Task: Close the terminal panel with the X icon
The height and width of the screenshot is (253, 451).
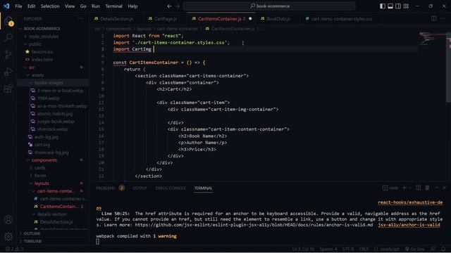Action: click(445, 188)
